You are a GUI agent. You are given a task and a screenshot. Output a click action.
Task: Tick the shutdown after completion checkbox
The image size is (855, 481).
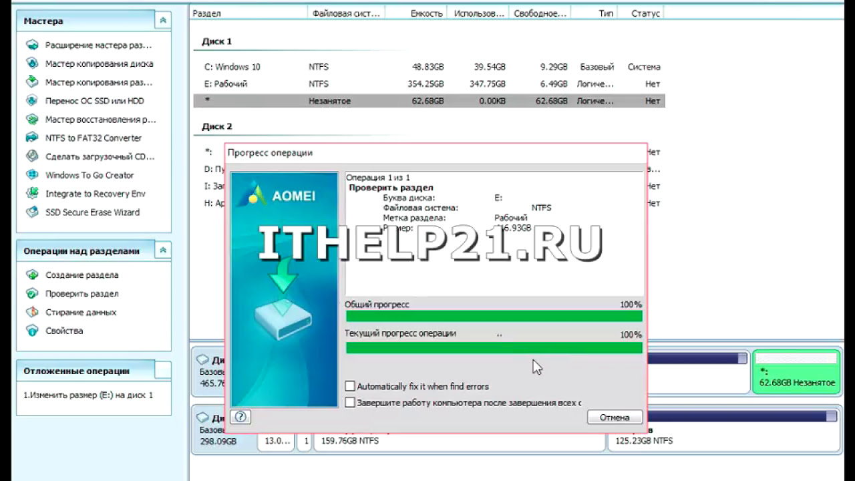[350, 402]
